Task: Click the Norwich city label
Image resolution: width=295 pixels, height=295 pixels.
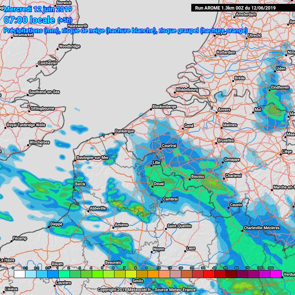Action: click(64, 3)
